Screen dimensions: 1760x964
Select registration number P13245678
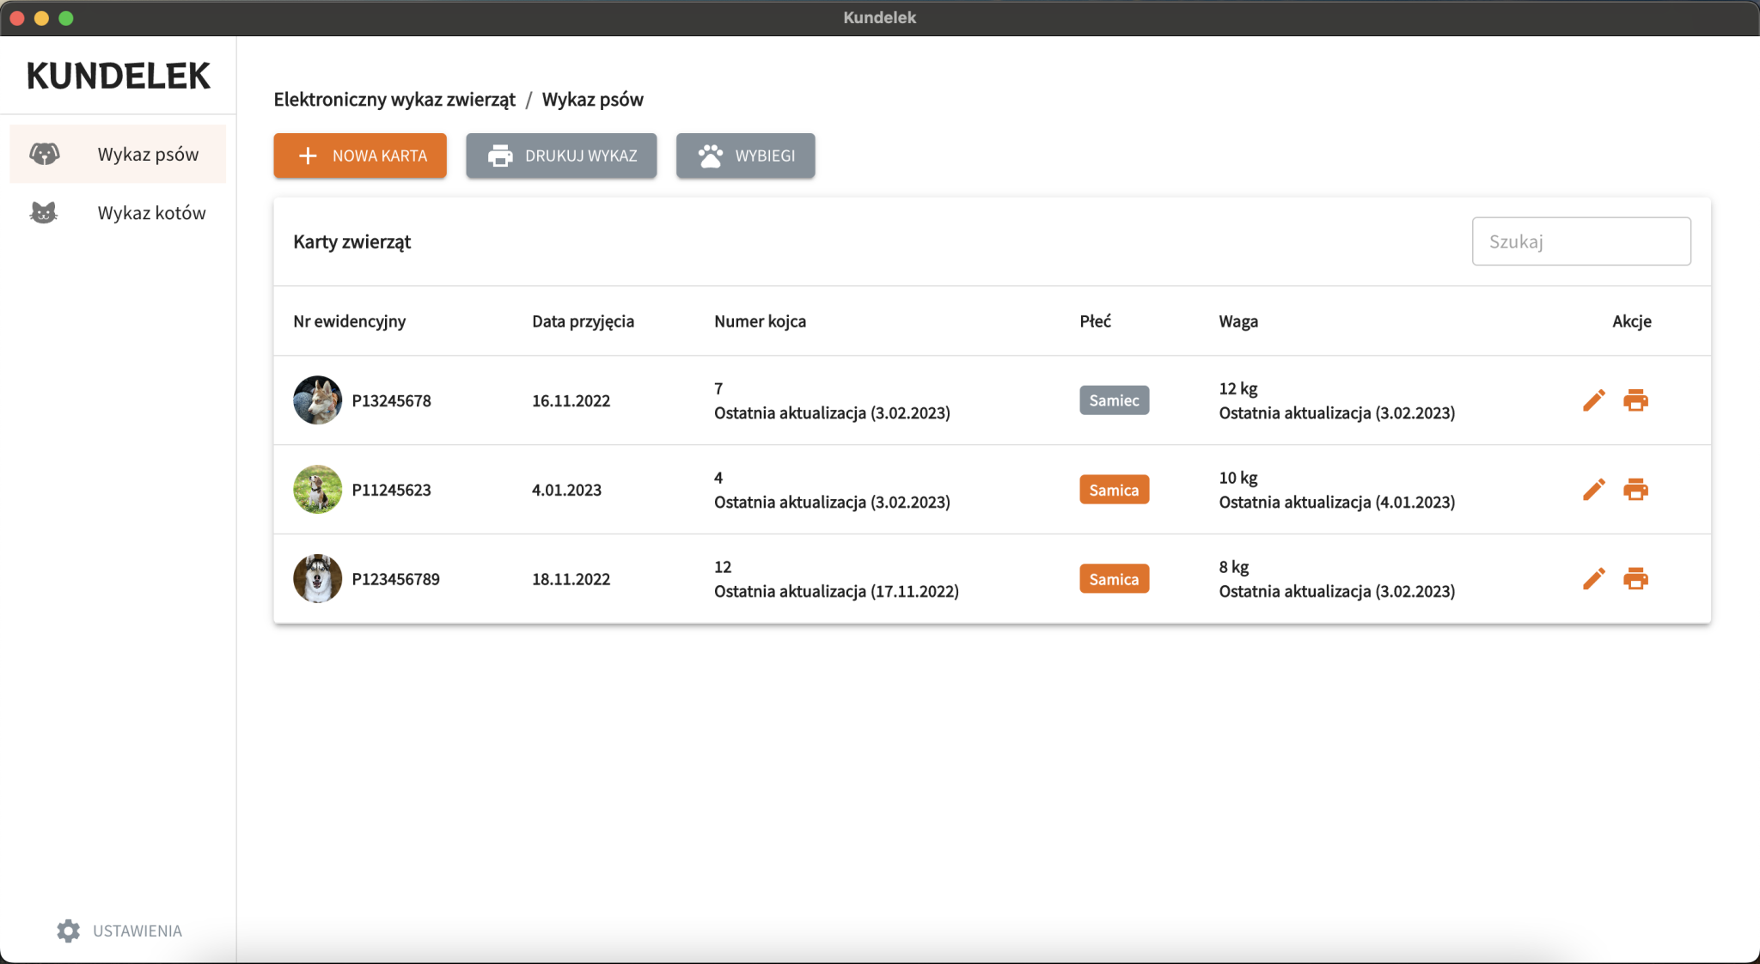click(391, 401)
